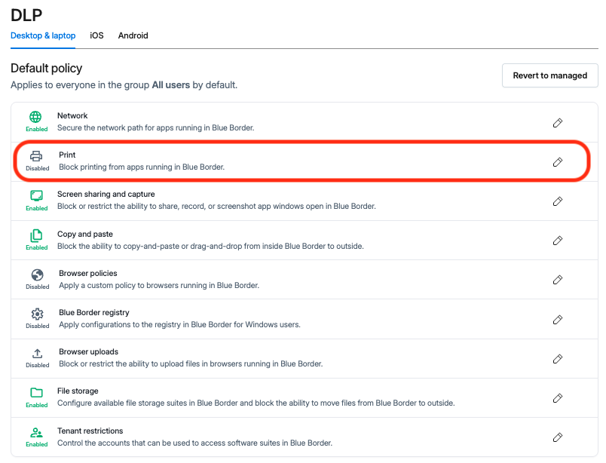Edit the Browser uploads pencil icon
This screenshot has height=463, width=606.
click(x=557, y=359)
